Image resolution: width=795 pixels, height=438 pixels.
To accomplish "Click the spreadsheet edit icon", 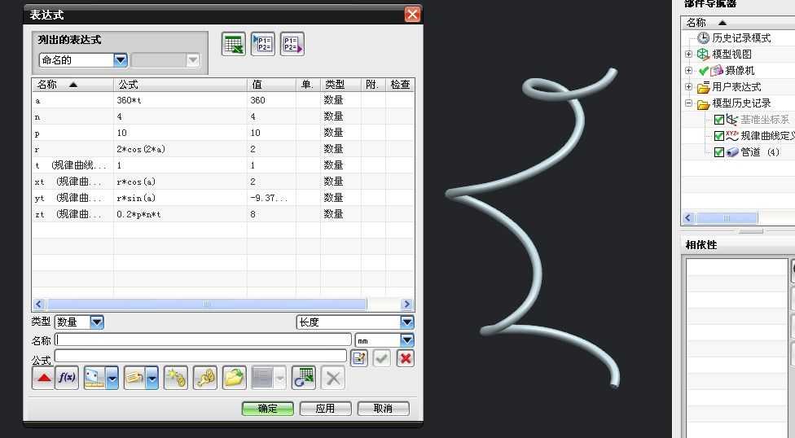I will [234, 45].
